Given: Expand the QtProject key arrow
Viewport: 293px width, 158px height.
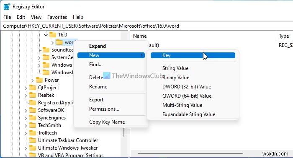Looking at the screenshot, I should (x=26, y=88).
